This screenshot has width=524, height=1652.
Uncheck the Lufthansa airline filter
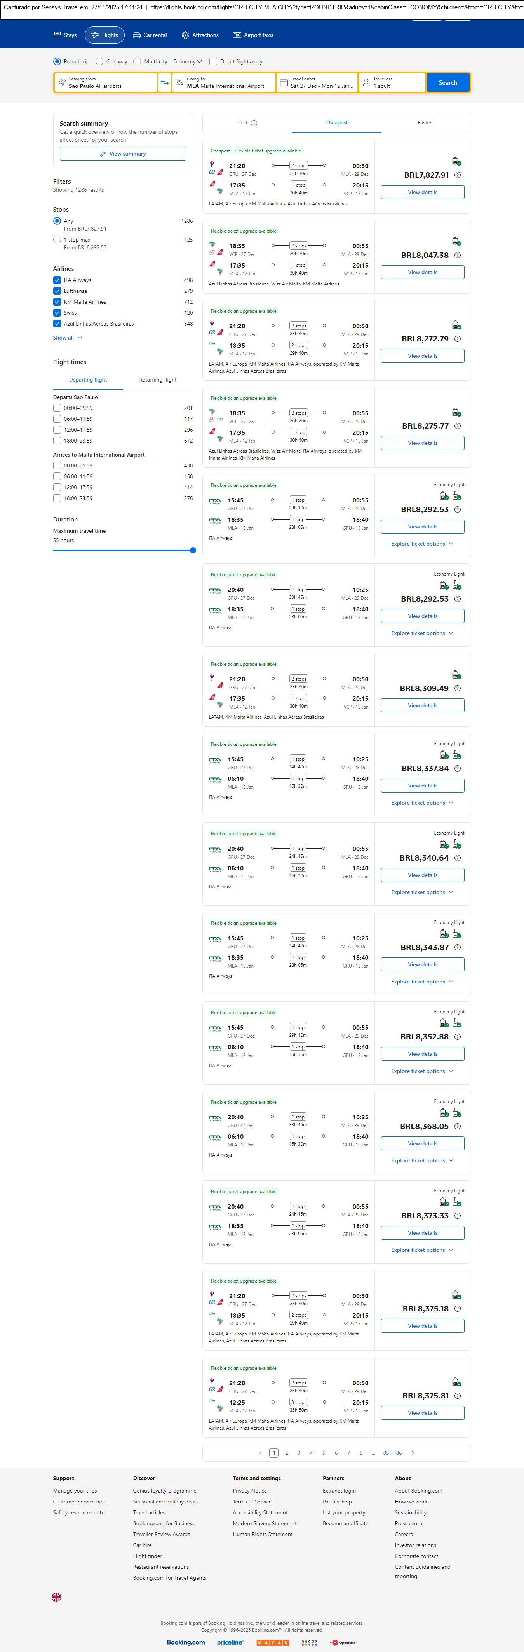coord(57,291)
